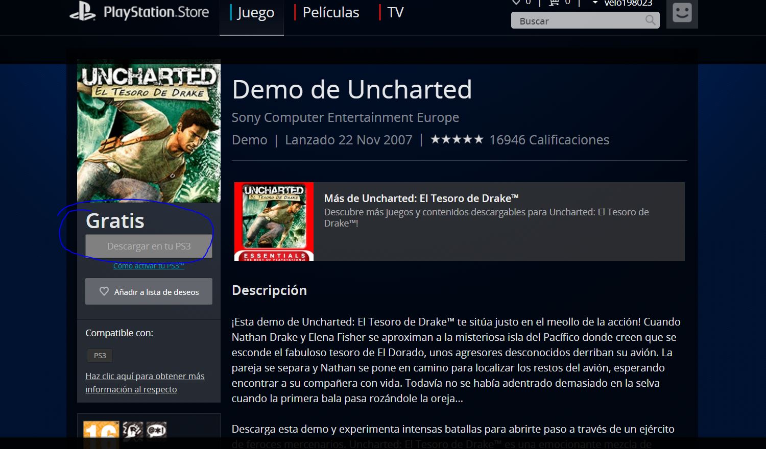Screen dimensions: 766x449
Task: Click the five-star rating icons
Action: (x=457, y=139)
